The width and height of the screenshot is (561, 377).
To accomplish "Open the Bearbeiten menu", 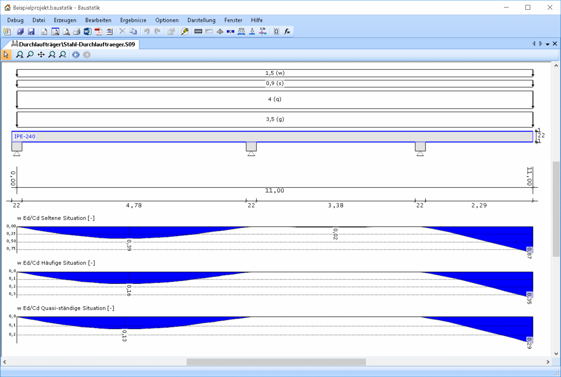I will tap(98, 20).
